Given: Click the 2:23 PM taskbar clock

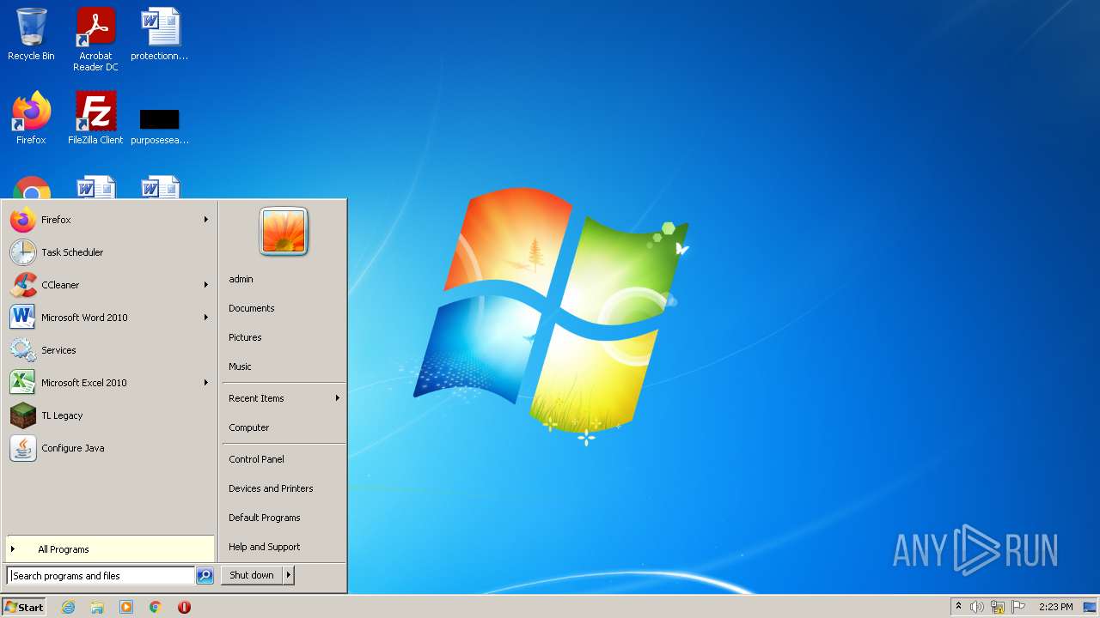Looking at the screenshot, I should (1055, 607).
